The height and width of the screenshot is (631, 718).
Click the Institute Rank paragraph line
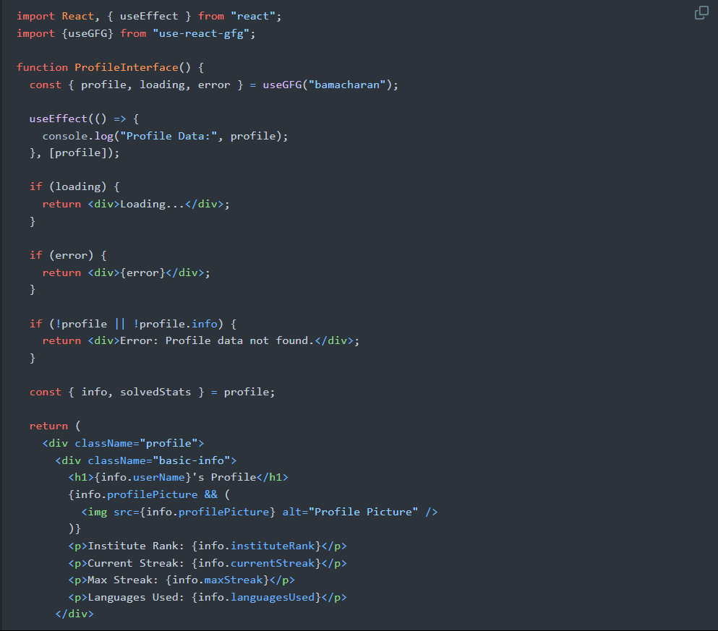208,546
